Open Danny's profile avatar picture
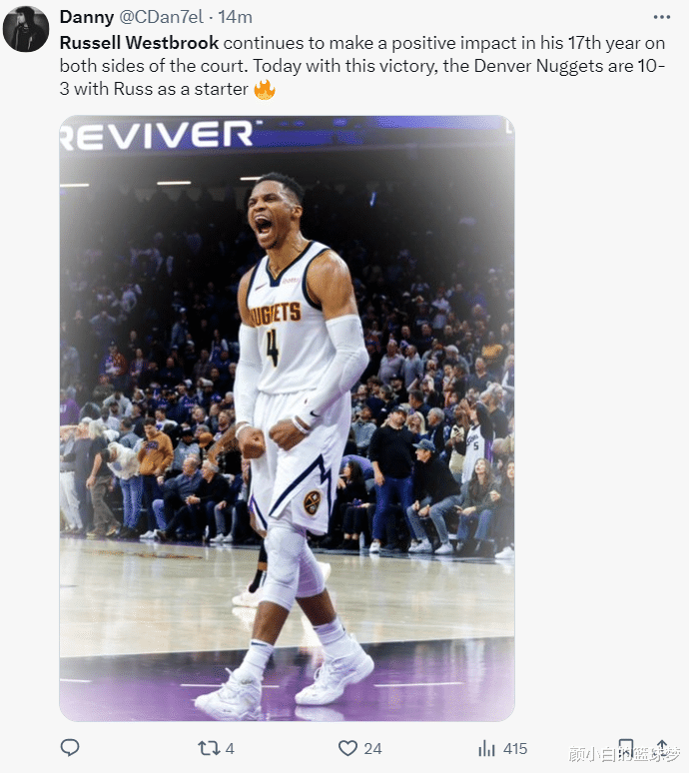The height and width of the screenshot is (773, 689). (x=26, y=29)
